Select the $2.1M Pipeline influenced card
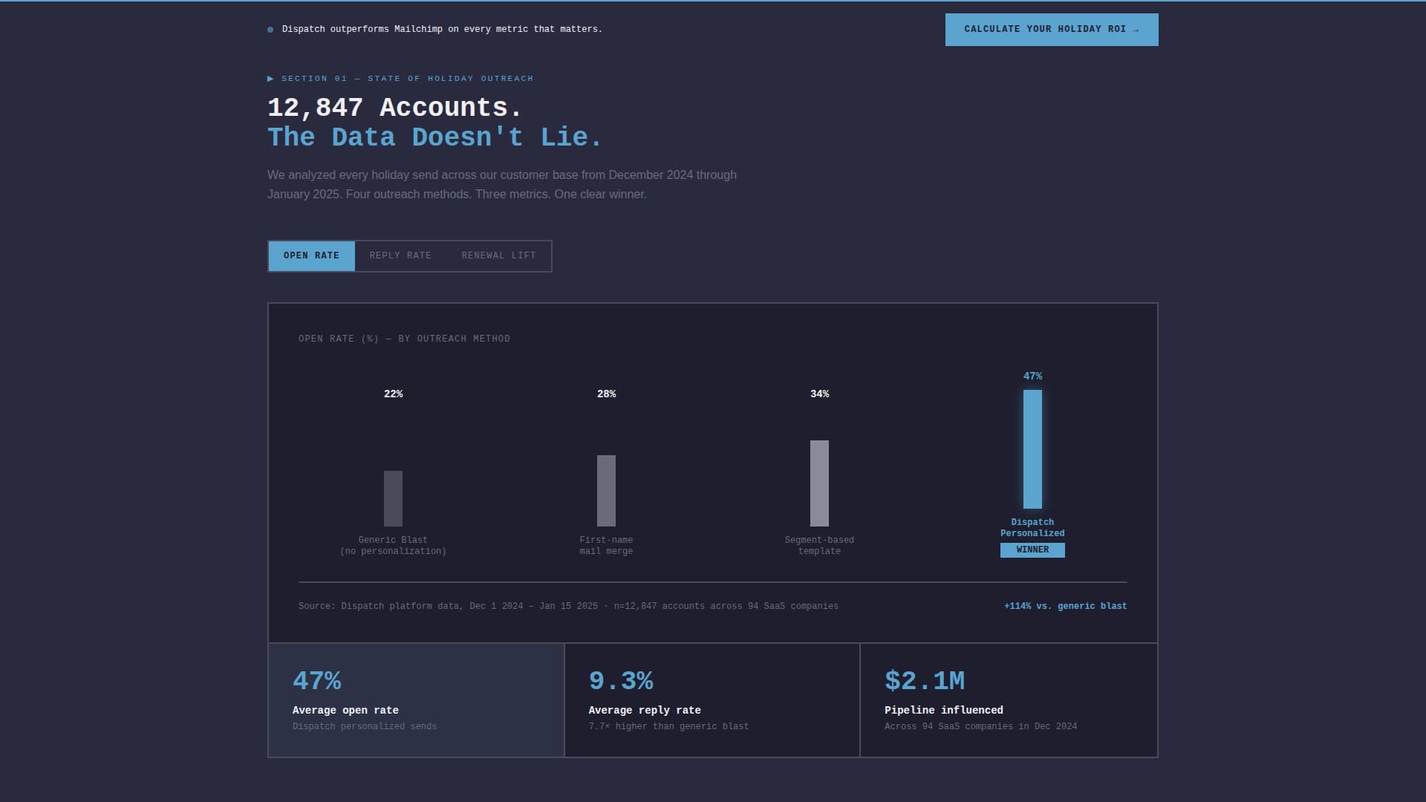The image size is (1426, 802). 1009,700
